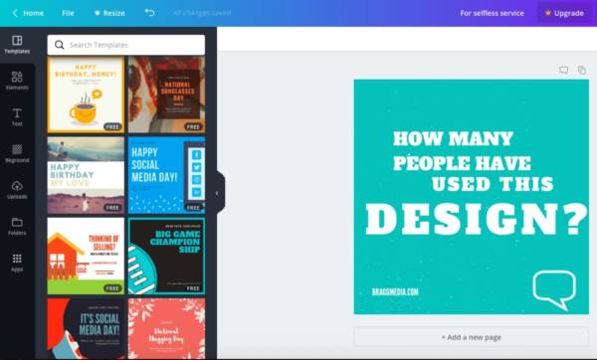
Task: Choose the Happy Birthday Honey template
Action: [x=86, y=94]
